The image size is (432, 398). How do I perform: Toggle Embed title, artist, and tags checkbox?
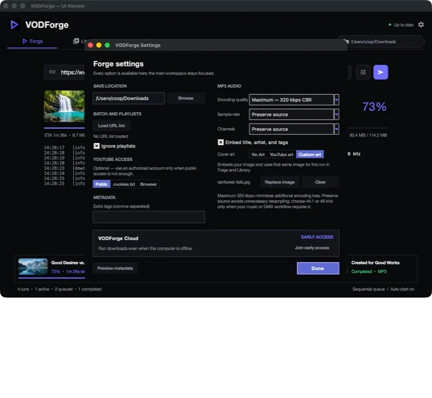pyautogui.click(x=221, y=142)
